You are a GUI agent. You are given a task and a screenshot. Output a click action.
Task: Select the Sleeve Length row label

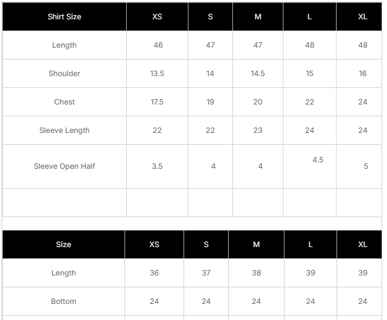click(64, 130)
